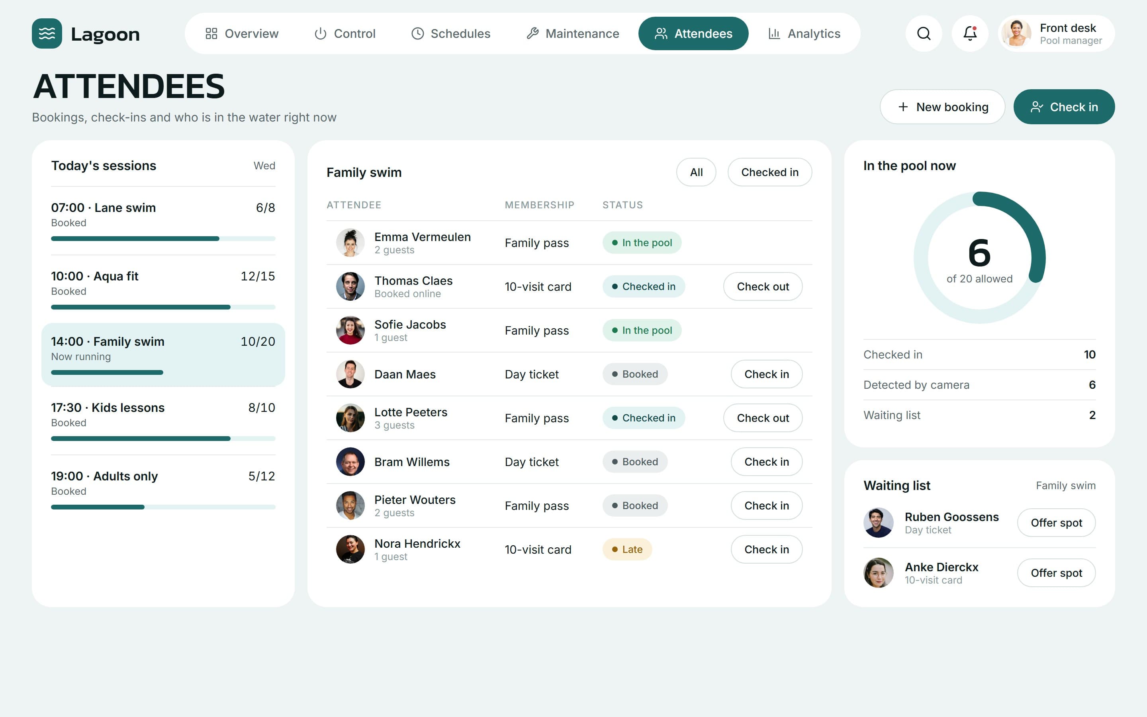Click the Lagoon wave logo icon
The height and width of the screenshot is (717, 1147).
click(x=47, y=33)
